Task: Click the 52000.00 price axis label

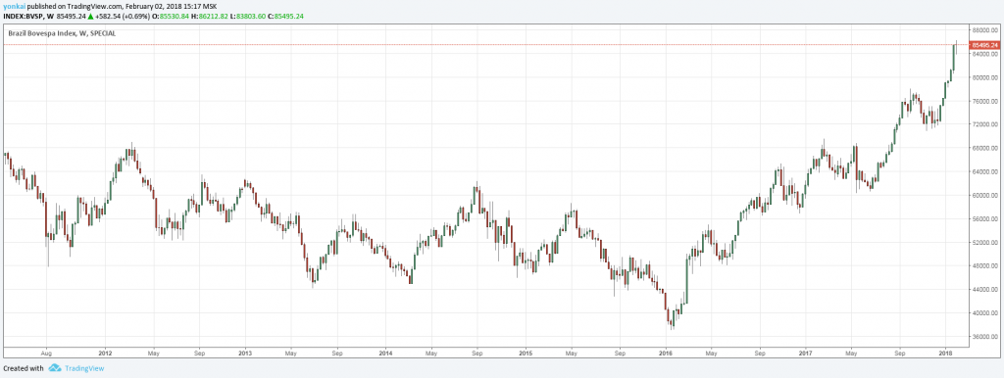Action: point(985,243)
